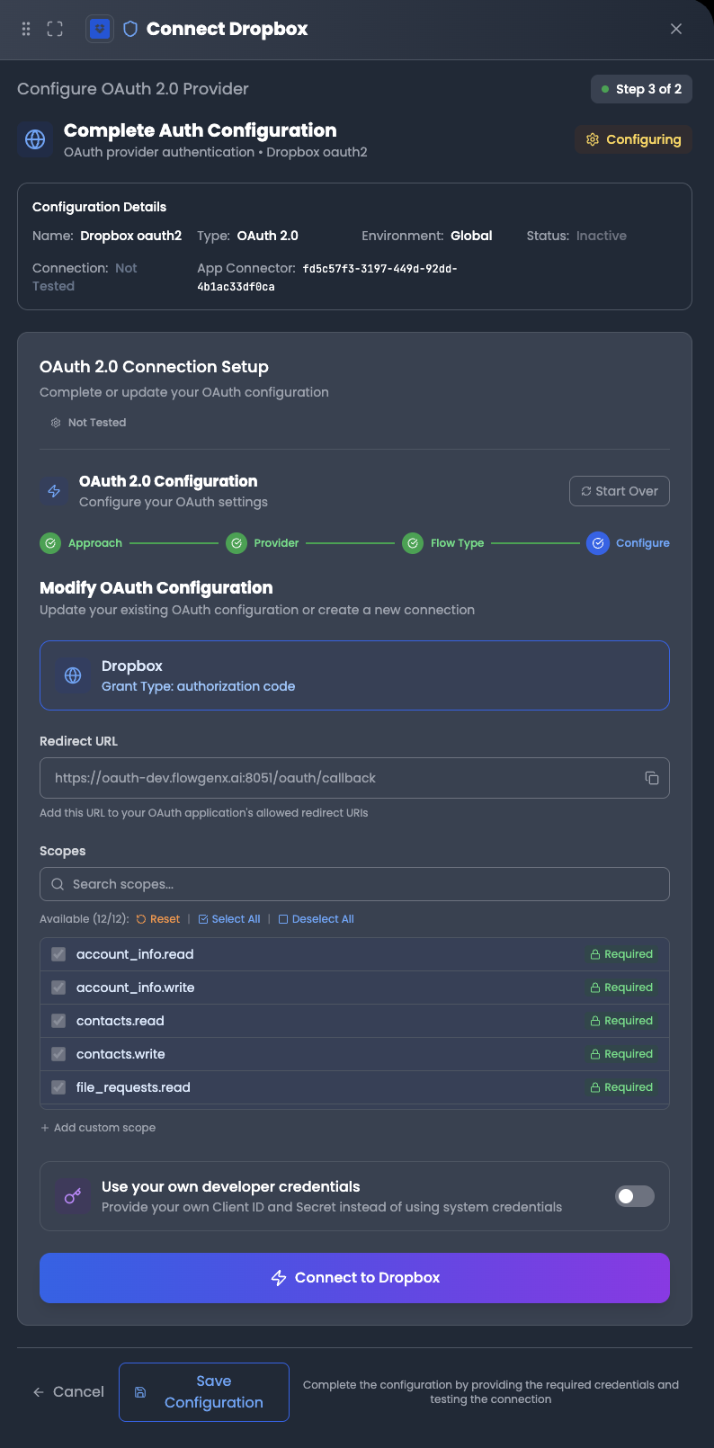The width and height of the screenshot is (714, 1448).
Task: Click the globe icon beside Complete Auth Configuration
Action: pyautogui.click(x=35, y=140)
